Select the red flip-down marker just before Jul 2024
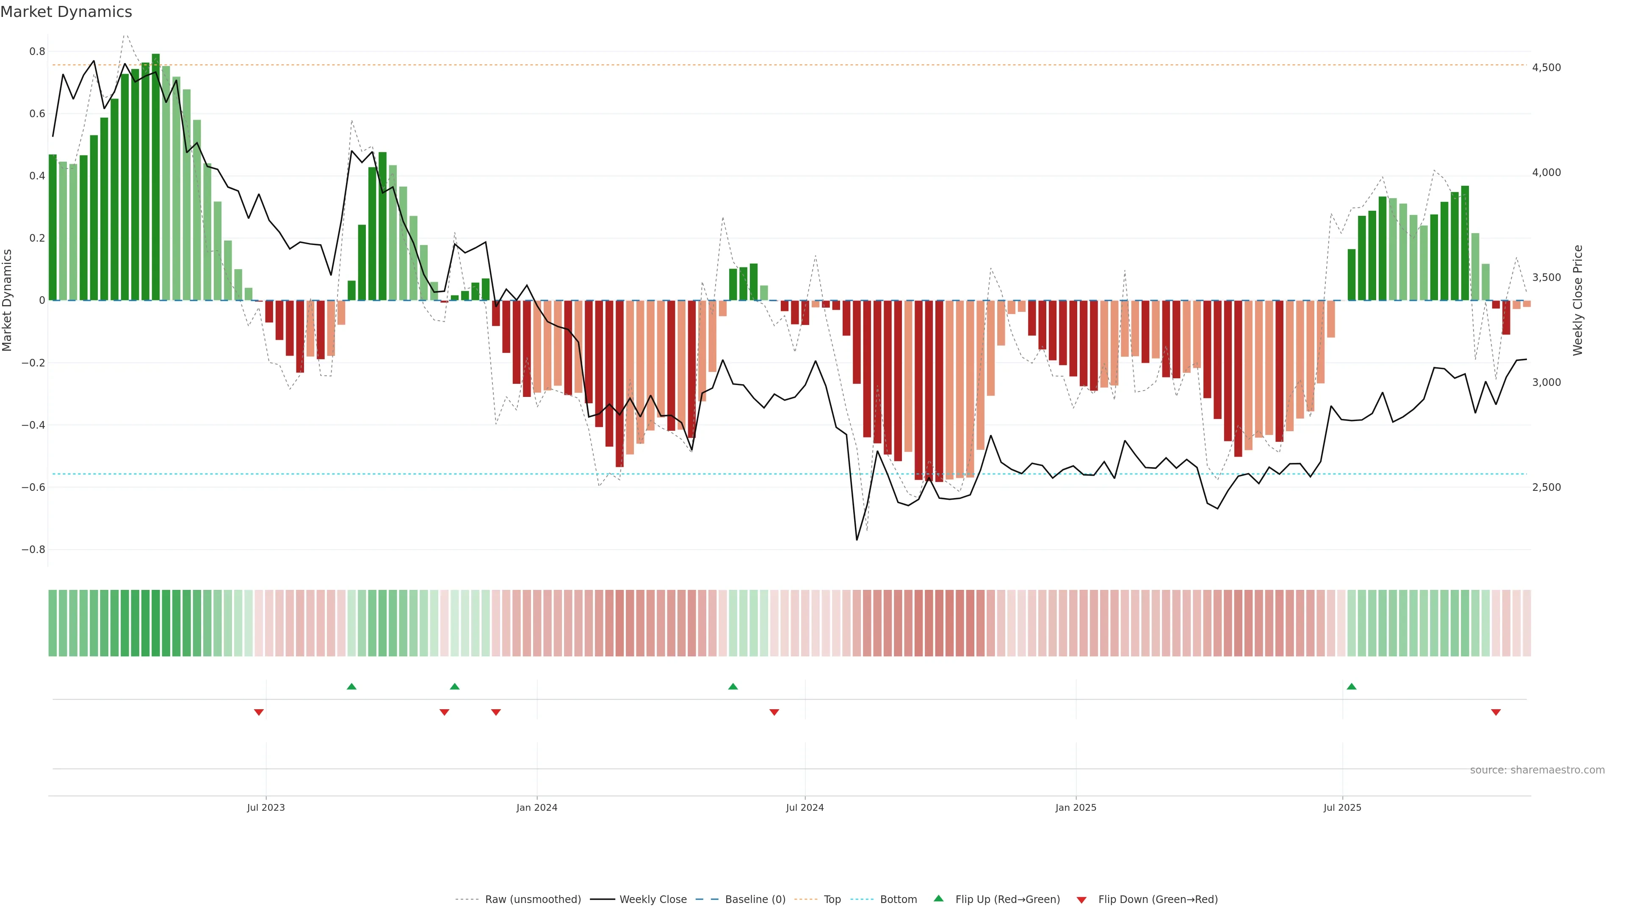The image size is (1626, 914). tap(774, 712)
